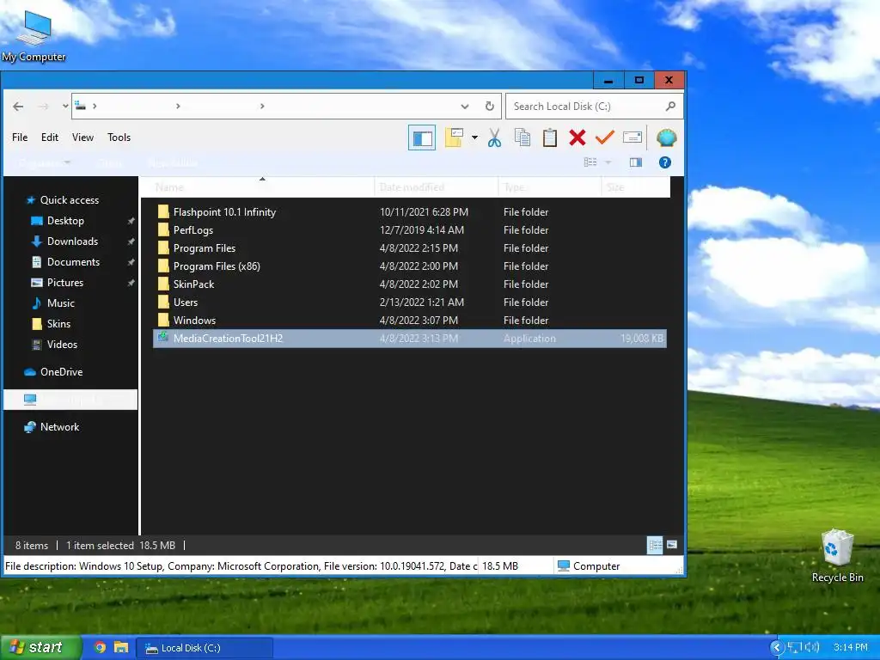Select Skins folder in the navigation pane
The height and width of the screenshot is (660, 880).
pos(58,324)
